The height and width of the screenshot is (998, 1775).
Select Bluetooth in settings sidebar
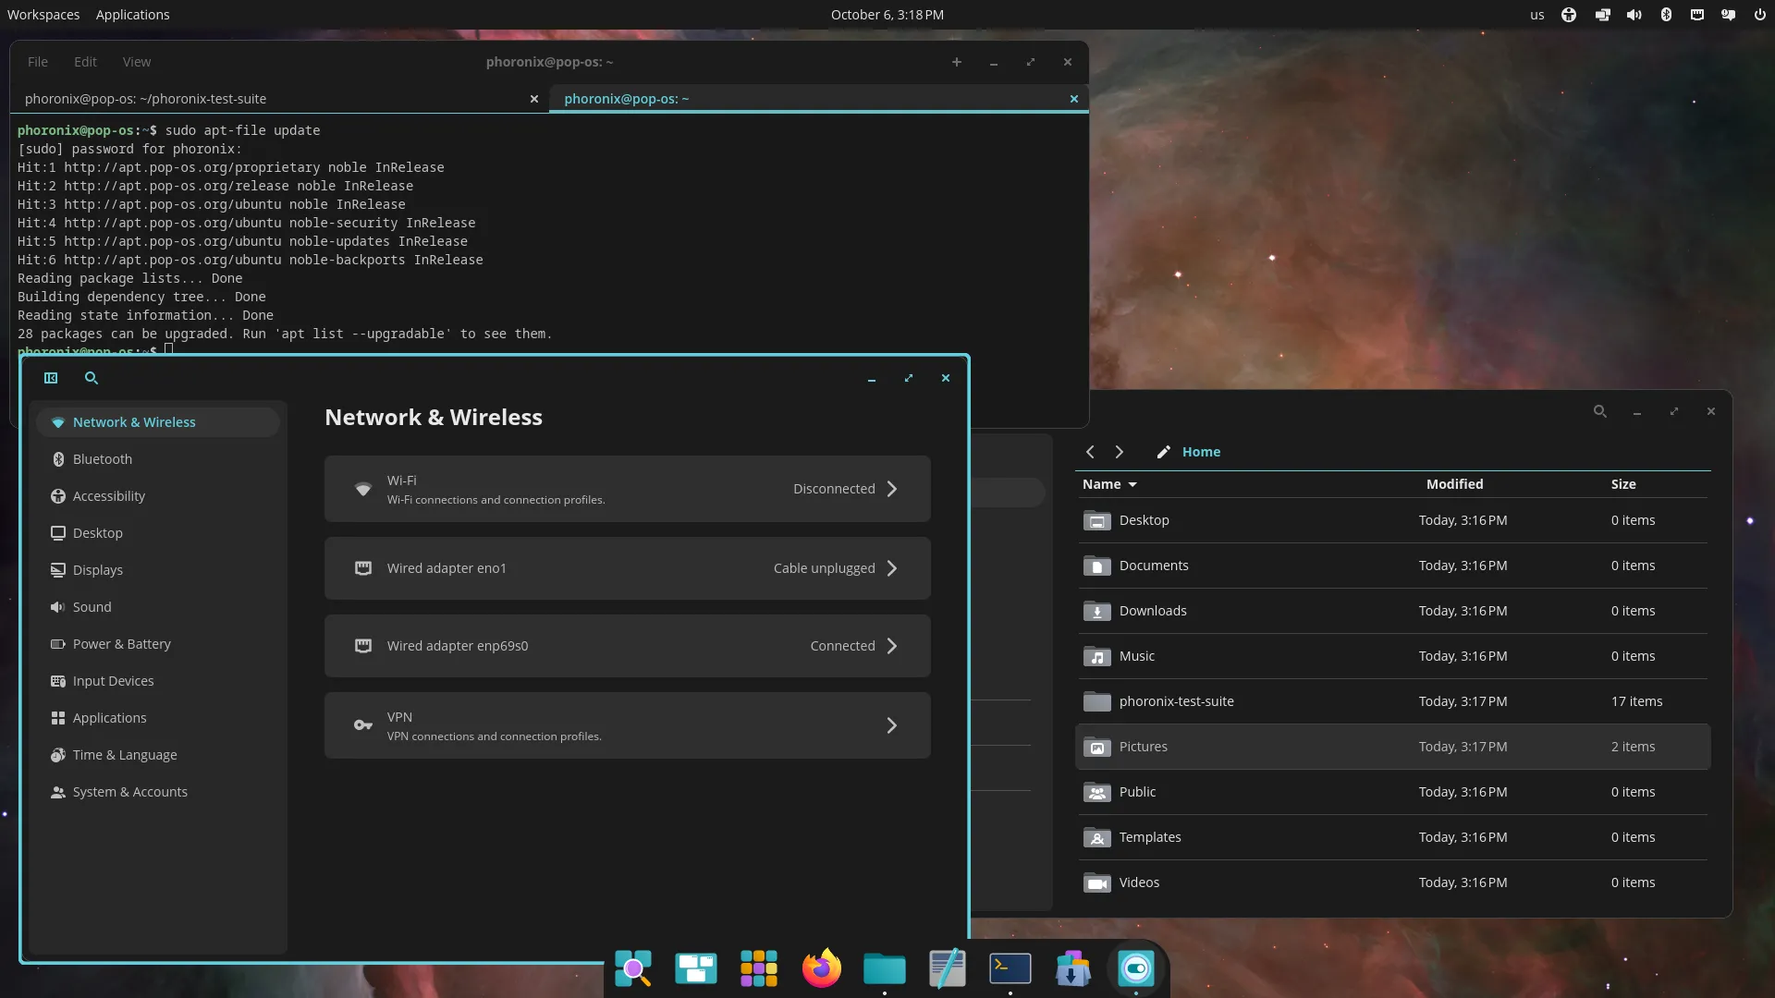click(x=103, y=459)
